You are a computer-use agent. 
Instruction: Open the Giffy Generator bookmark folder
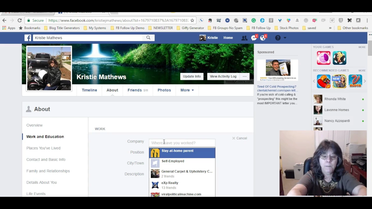coord(190,28)
